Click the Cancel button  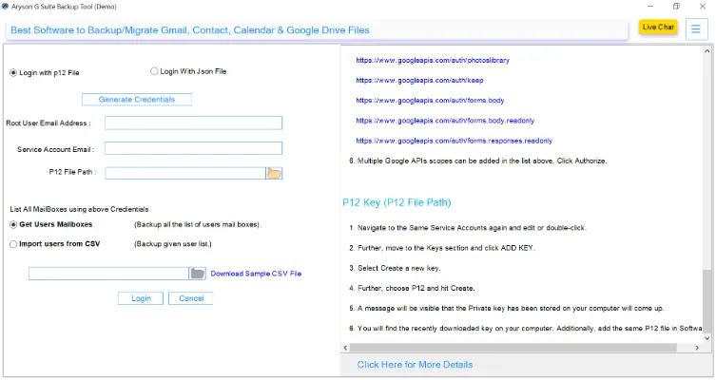click(191, 298)
